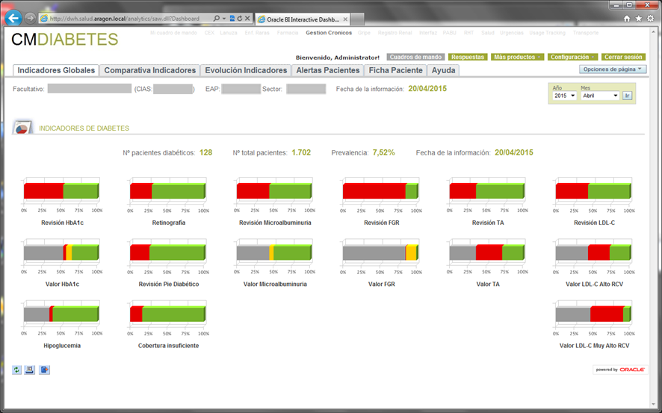
Task: Open Ficha Paciente tab
Action: 395,70
